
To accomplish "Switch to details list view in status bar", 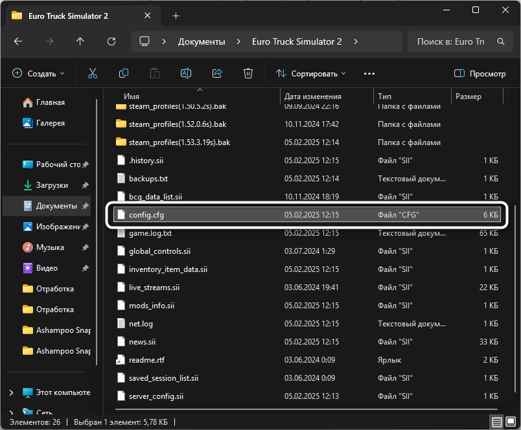I will coord(496,422).
